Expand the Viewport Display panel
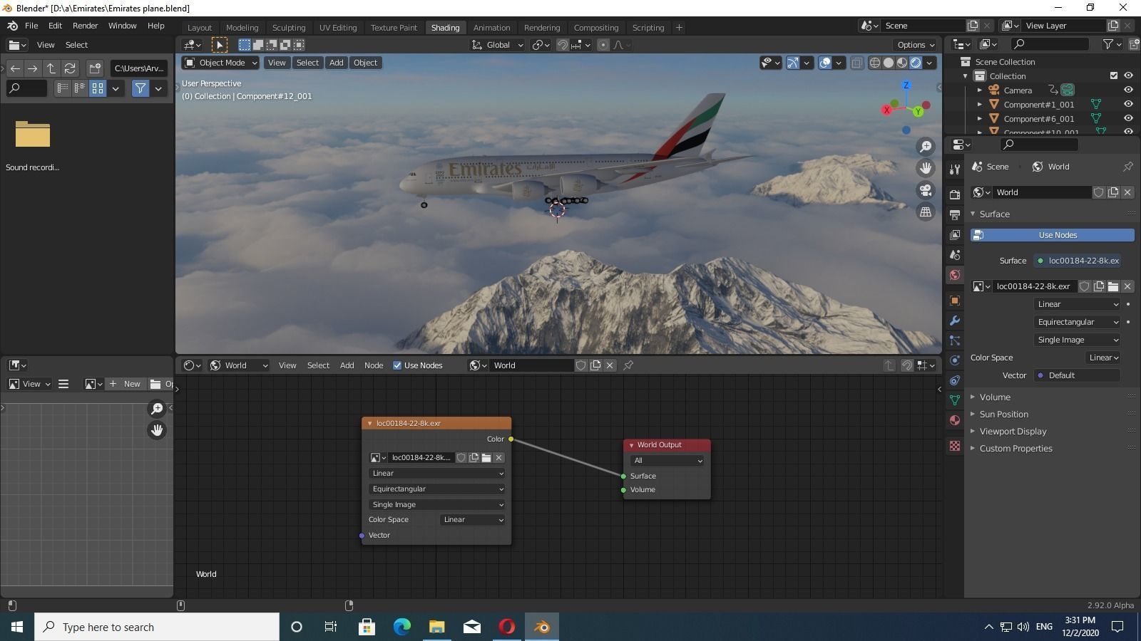 1013,431
